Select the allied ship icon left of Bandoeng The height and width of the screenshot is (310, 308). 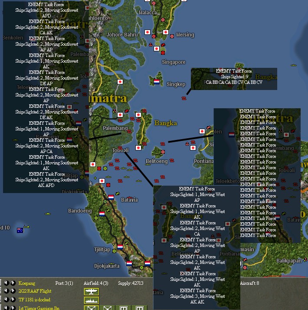click(x=48, y=214)
